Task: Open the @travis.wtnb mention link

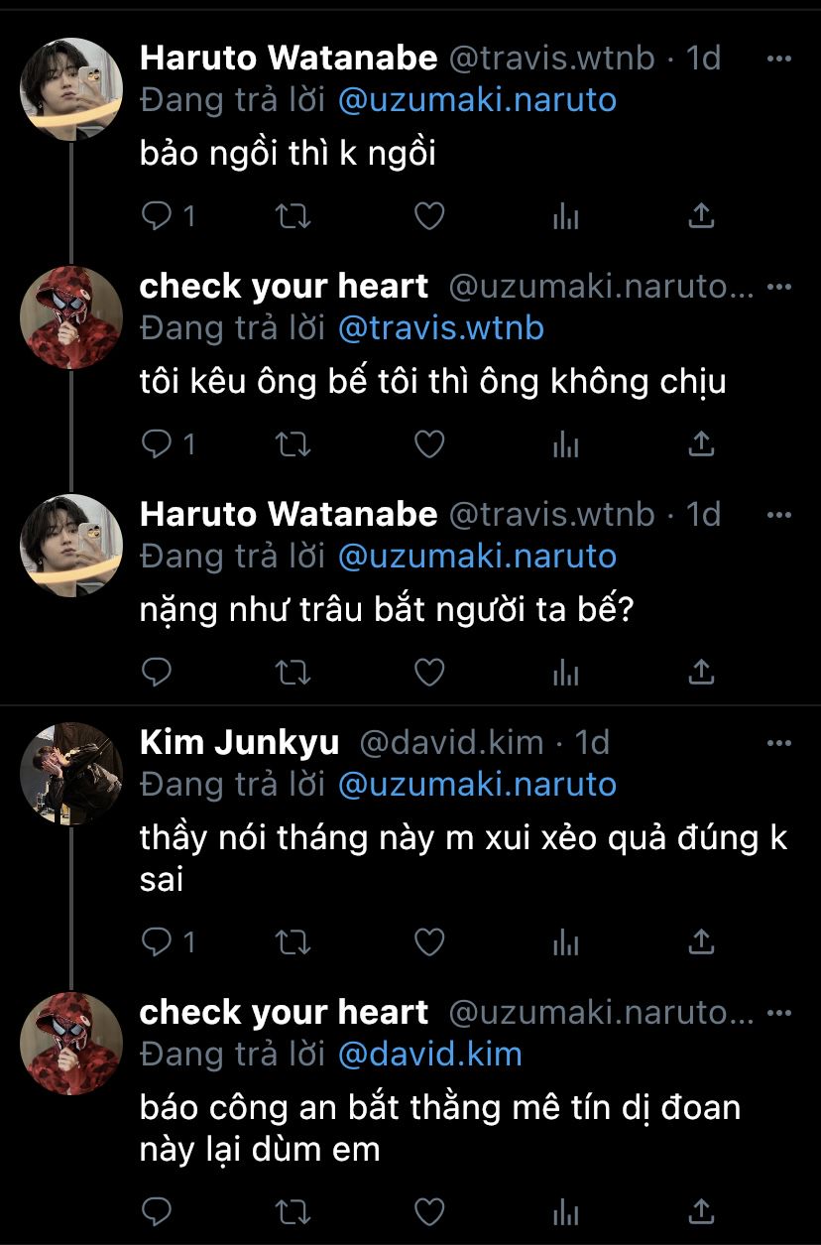Action: (x=440, y=327)
